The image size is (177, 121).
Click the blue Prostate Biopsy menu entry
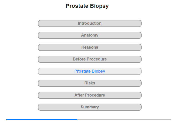(x=90, y=71)
